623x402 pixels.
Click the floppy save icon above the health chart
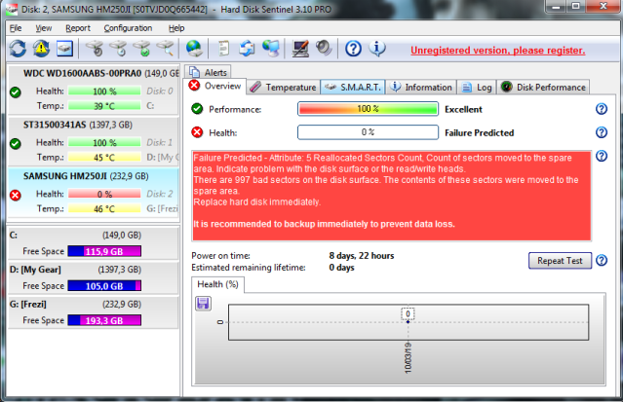pos(203,304)
